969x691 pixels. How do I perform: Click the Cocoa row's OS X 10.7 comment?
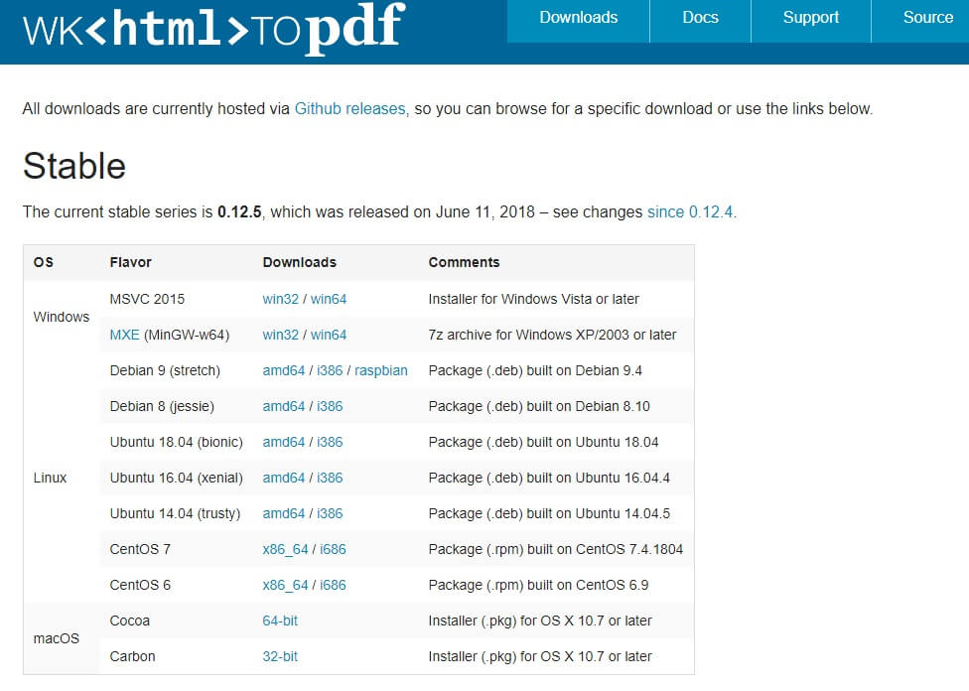coord(540,622)
